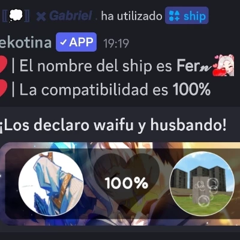The width and height of the screenshot is (240, 240).
Task: Click the APP tag label
Action: [x=76, y=42]
